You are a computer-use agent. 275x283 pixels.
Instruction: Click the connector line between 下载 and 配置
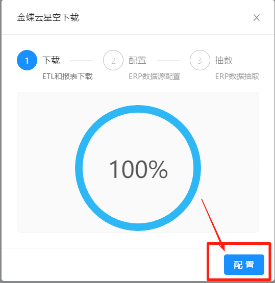point(82,61)
